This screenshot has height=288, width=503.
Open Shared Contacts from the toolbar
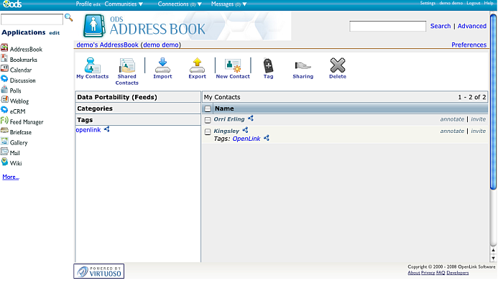click(126, 66)
